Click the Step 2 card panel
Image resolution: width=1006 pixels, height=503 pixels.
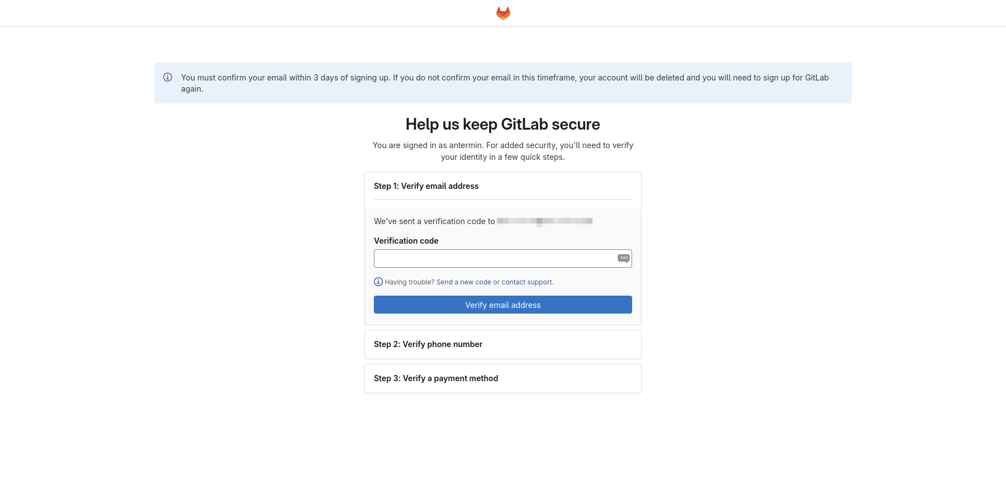[503, 344]
